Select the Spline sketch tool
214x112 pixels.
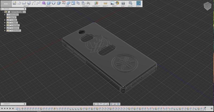(39, 3)
